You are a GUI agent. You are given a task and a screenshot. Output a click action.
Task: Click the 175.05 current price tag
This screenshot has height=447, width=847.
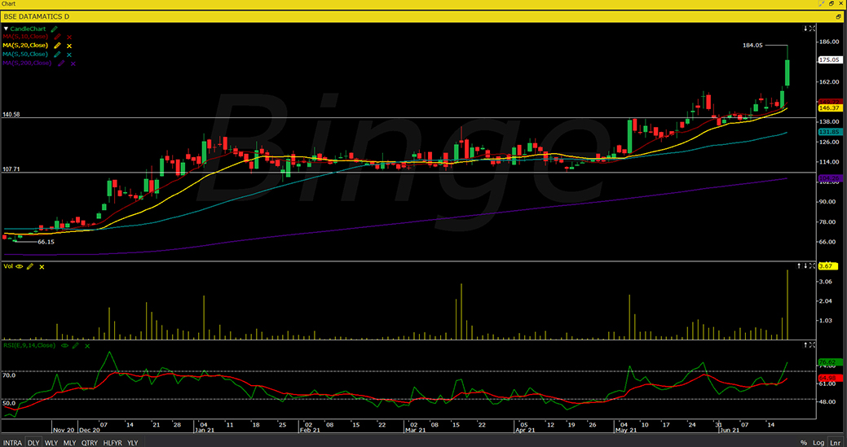[829, 60]
